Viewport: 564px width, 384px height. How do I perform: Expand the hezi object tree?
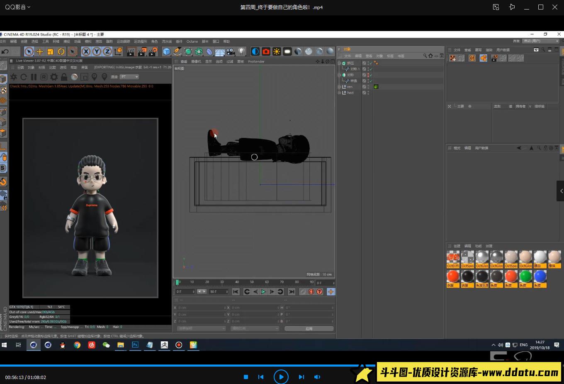(339, 92)
